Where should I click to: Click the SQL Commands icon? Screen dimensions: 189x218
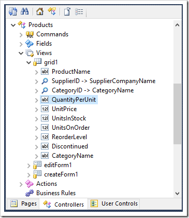(x=30, y=34)
